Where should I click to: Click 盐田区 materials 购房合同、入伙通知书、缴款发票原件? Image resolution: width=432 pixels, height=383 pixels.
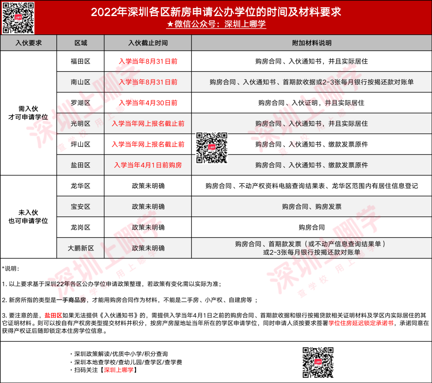pyautogui.click(x=312, y=165)
